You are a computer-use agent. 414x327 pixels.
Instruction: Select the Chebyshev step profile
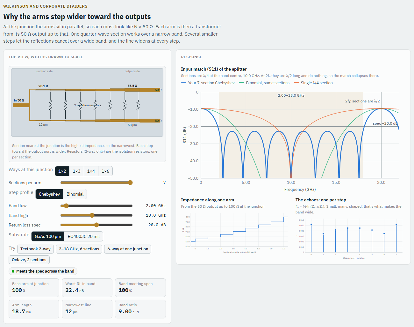coord(49,194)
